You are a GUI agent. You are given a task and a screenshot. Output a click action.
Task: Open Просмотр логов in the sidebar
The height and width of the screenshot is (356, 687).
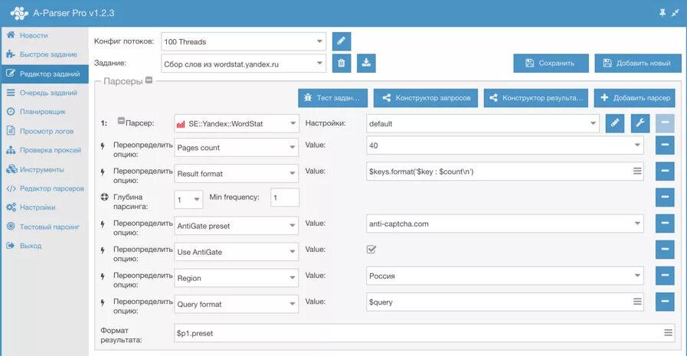44,131
